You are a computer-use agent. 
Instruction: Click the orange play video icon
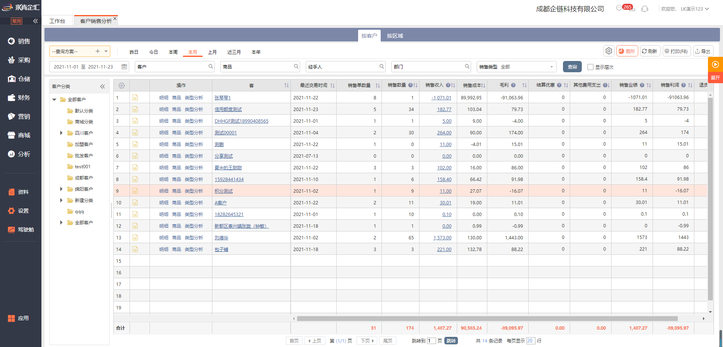tap(715, 64)
